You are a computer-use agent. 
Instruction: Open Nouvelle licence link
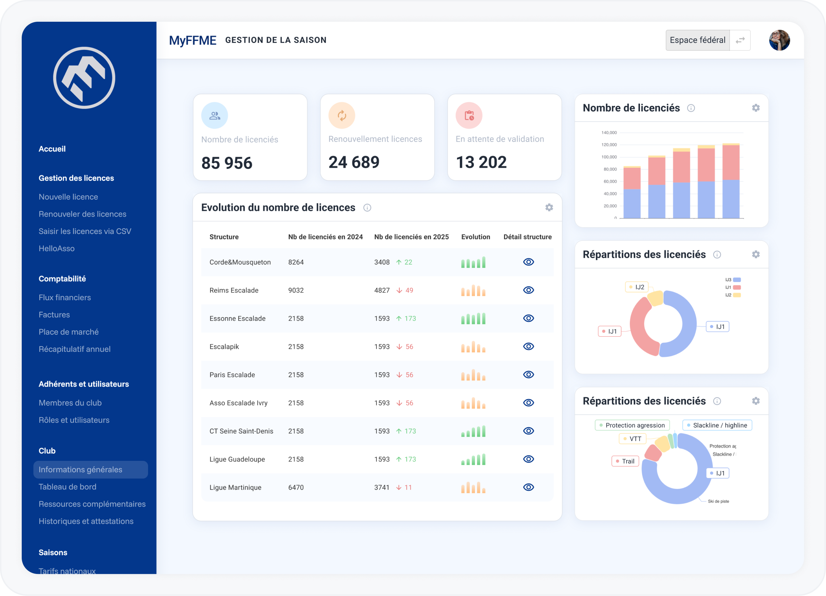[68, 197]
